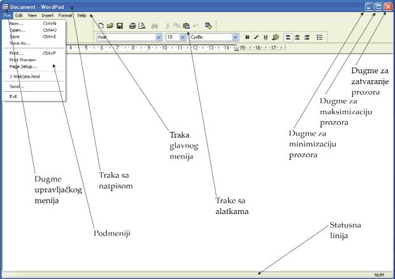Select Print Preview in the File menu
Viewport: 395px width, 279px height.
click(x=34, y=60)
